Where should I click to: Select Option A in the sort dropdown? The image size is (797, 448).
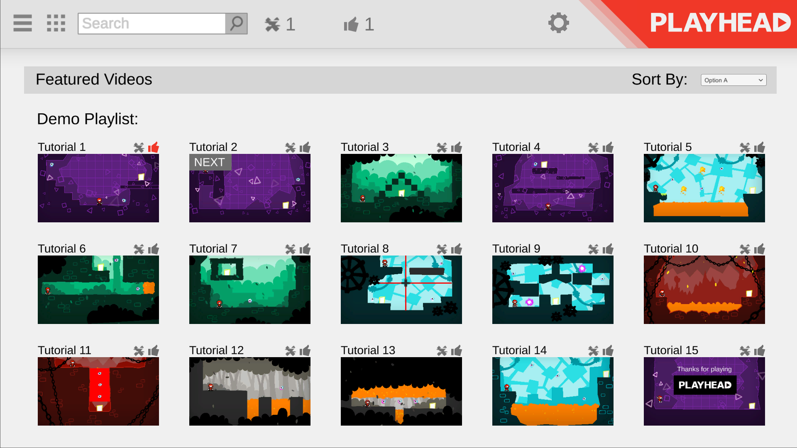[716, 80]
